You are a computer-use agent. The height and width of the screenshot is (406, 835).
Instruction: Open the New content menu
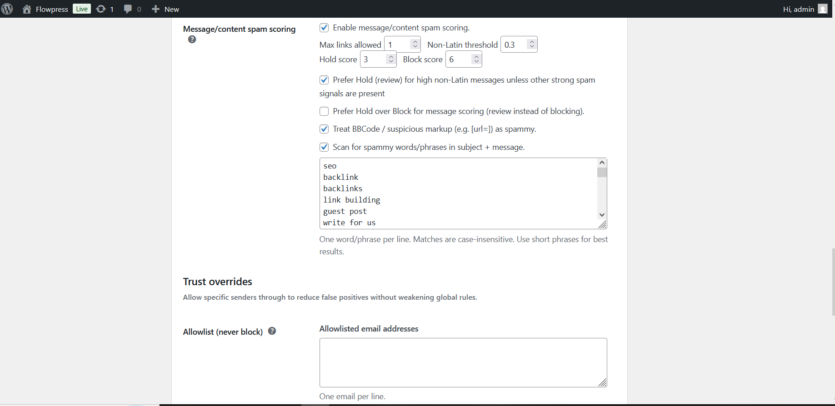[165, 9]
